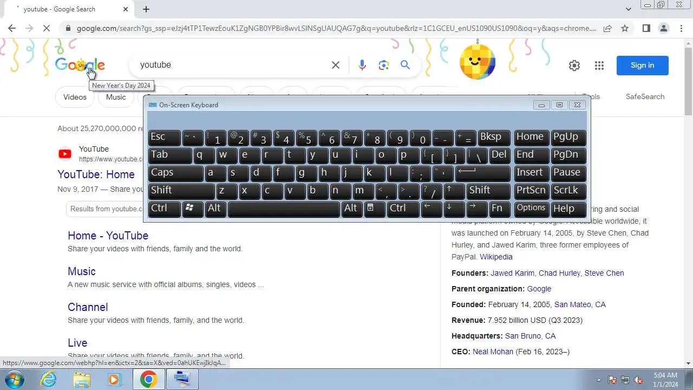This screenshot has height=390, width=693.
Task: Open On-Screen Keyboard Options key
Action: click(x=531, y=209)
